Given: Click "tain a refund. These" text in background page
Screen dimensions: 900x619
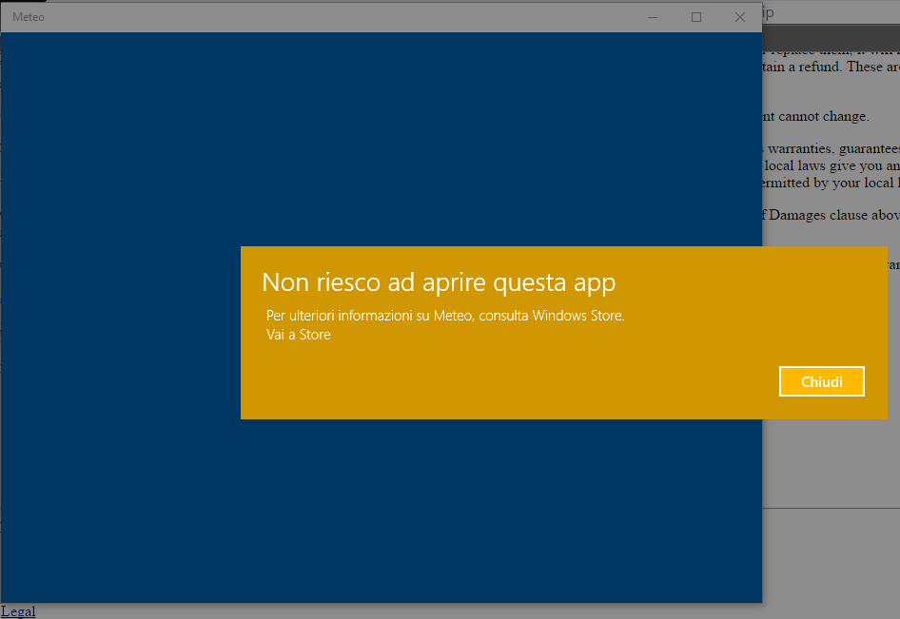Looking at the screenshot, I should coord(822,68).
